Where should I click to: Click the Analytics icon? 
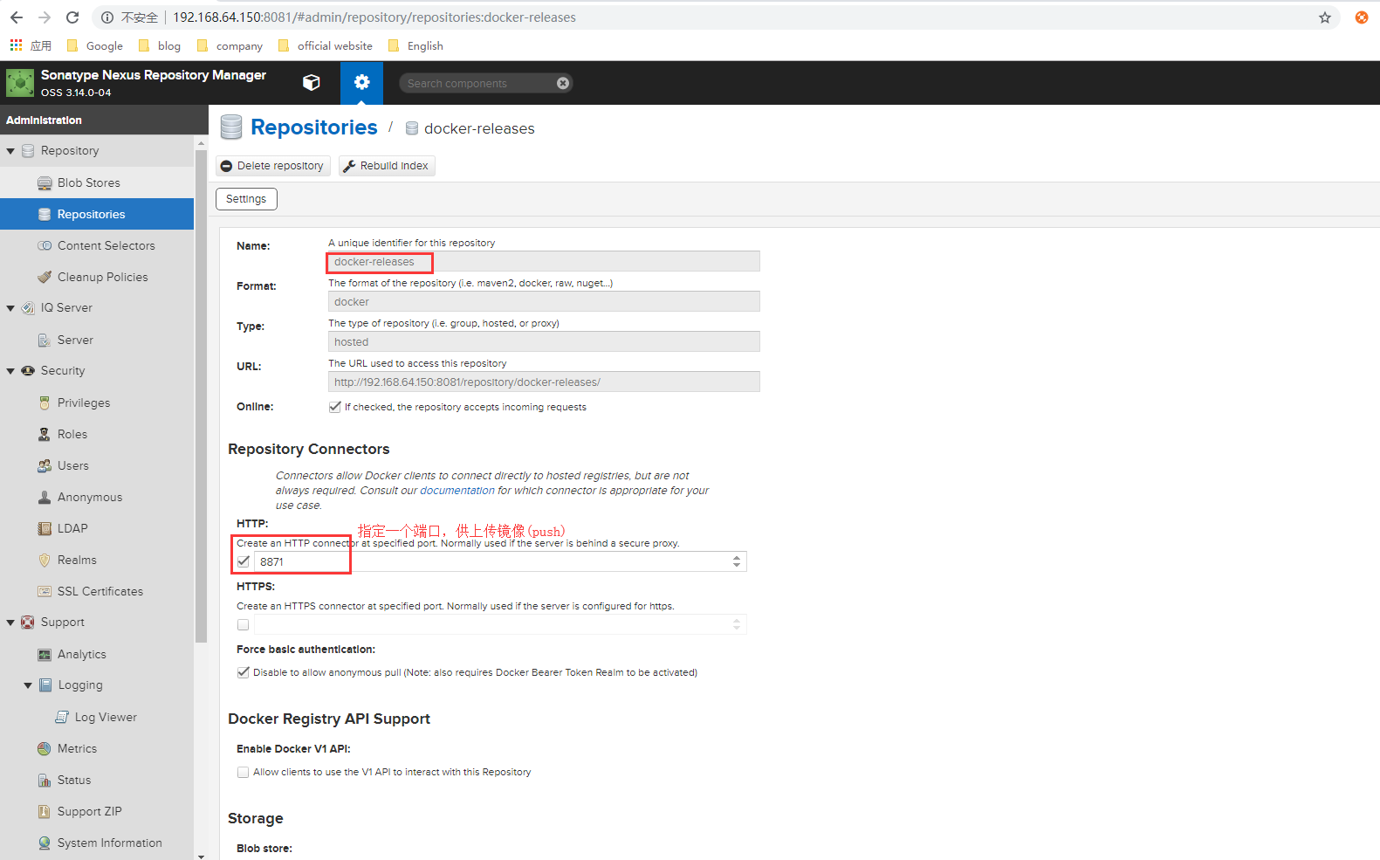(x=45, y=654)
